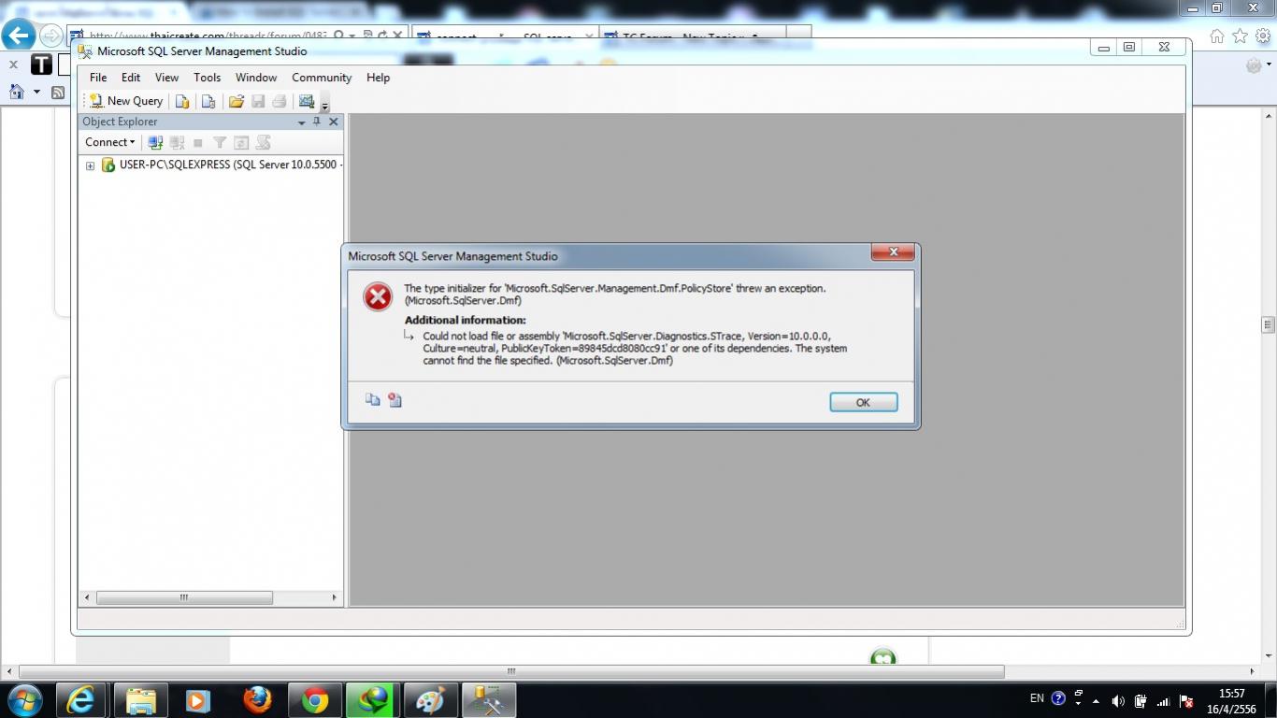Open Internet Explorer from taskbar
Screen dimensions: 1277x718
coord(81,699)
